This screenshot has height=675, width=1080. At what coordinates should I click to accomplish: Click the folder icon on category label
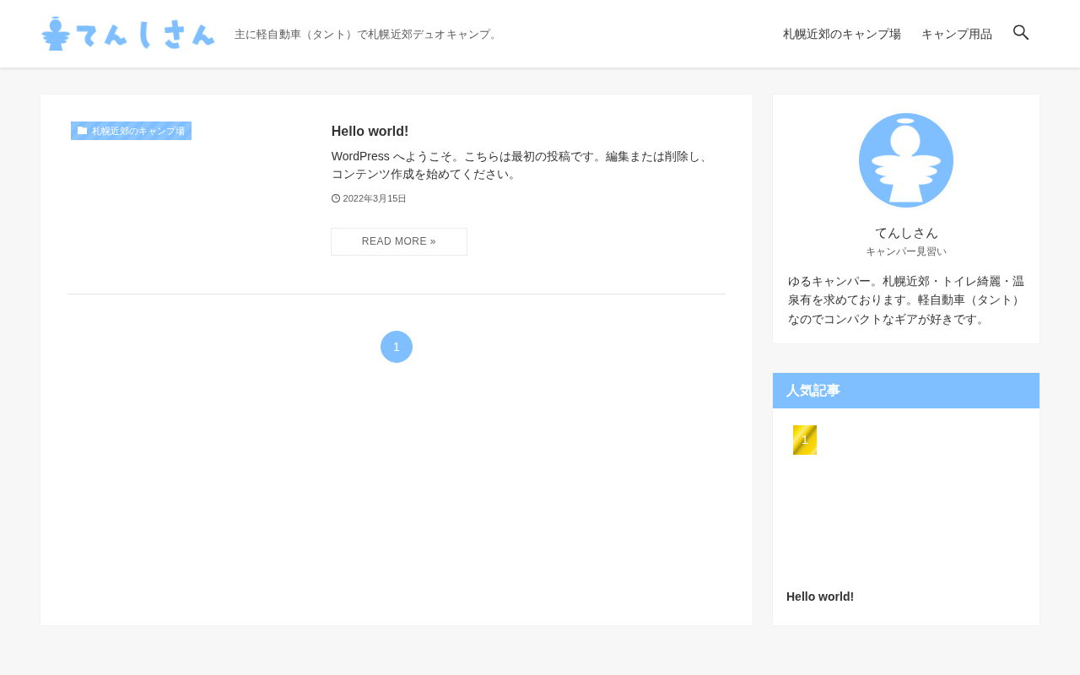coord(82,131)
